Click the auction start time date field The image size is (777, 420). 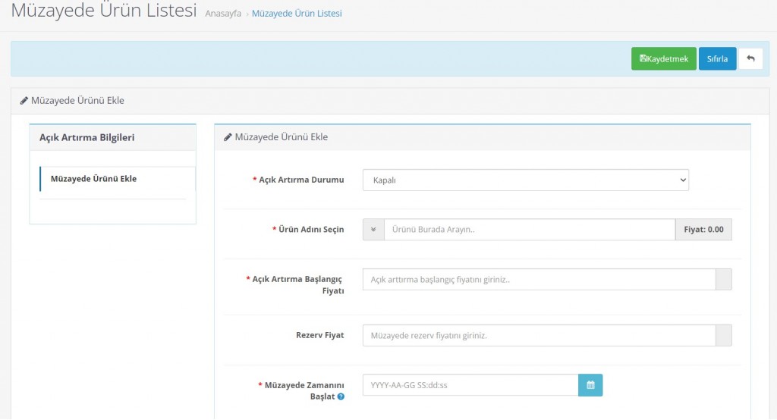click(470, 385)
